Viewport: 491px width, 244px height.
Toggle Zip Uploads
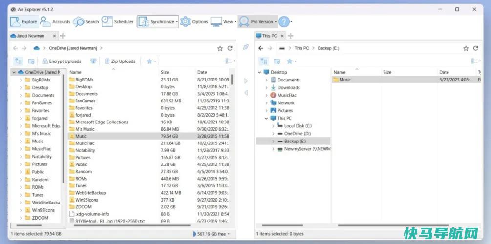120,61
